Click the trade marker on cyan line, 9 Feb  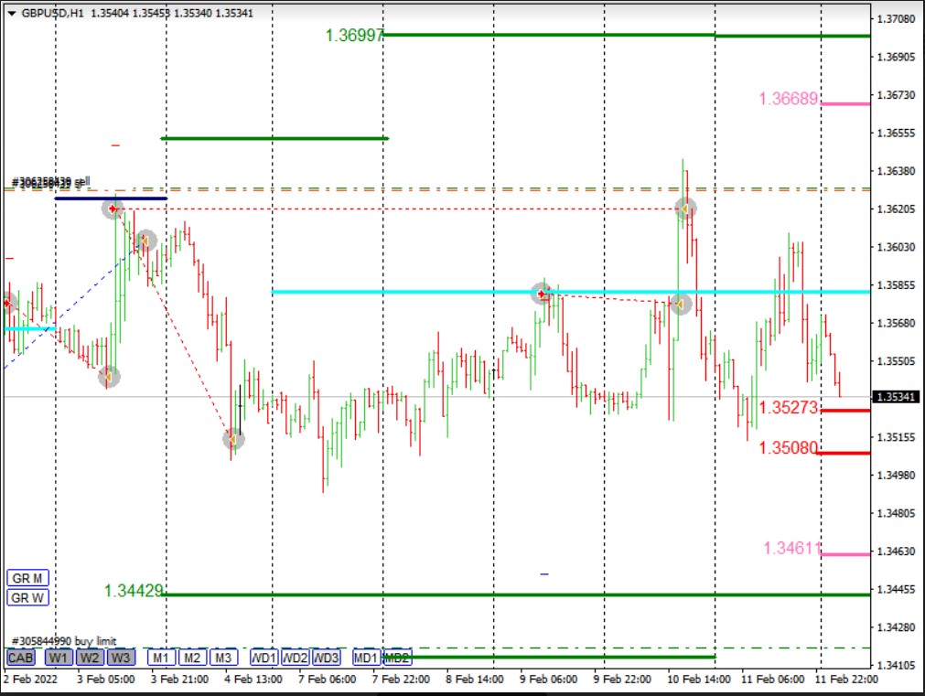coord(542,294)
